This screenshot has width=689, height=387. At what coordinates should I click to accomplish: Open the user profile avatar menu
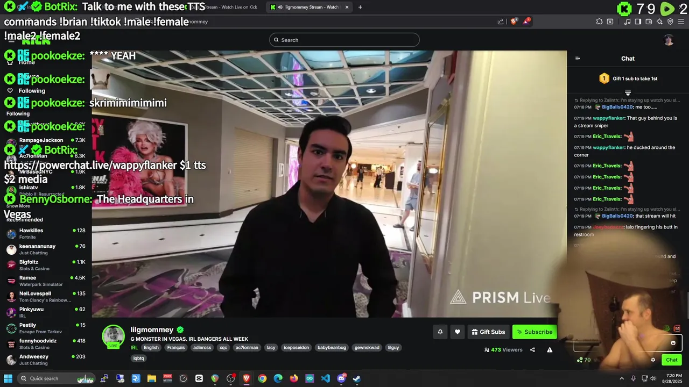(x=669, y=40)
